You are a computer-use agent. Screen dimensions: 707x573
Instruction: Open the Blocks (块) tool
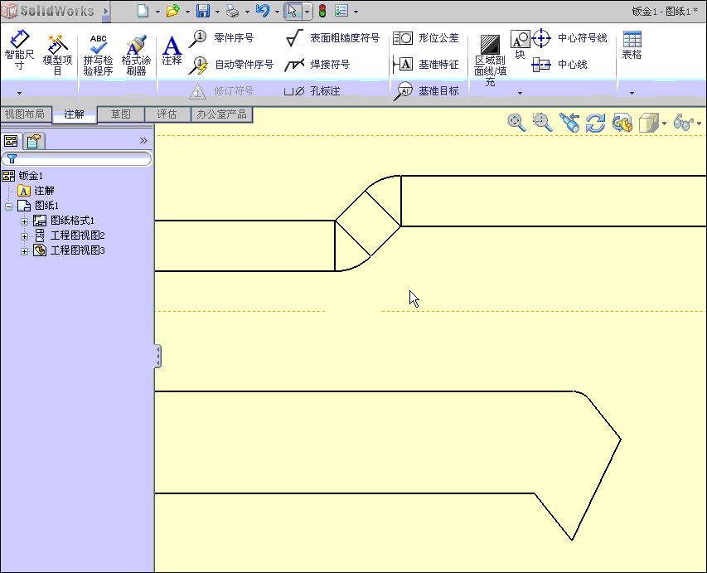[x=520, y=45]
